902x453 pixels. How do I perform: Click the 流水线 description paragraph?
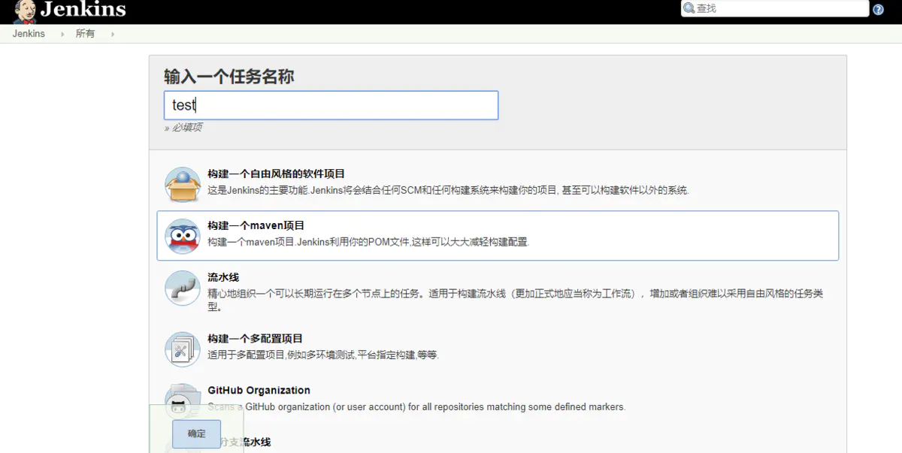(515, 300)
